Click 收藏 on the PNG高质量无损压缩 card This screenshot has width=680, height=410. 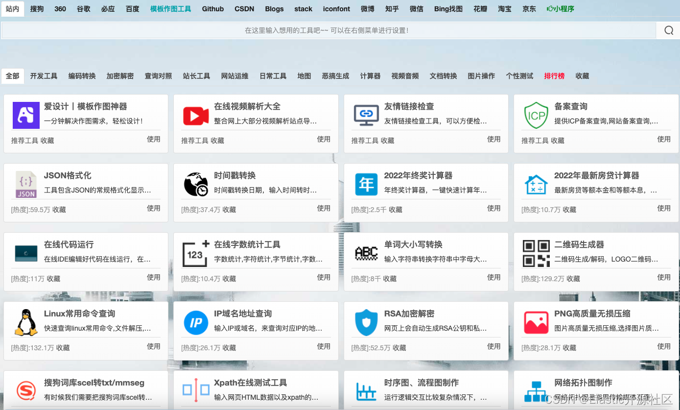pos(569,348)
